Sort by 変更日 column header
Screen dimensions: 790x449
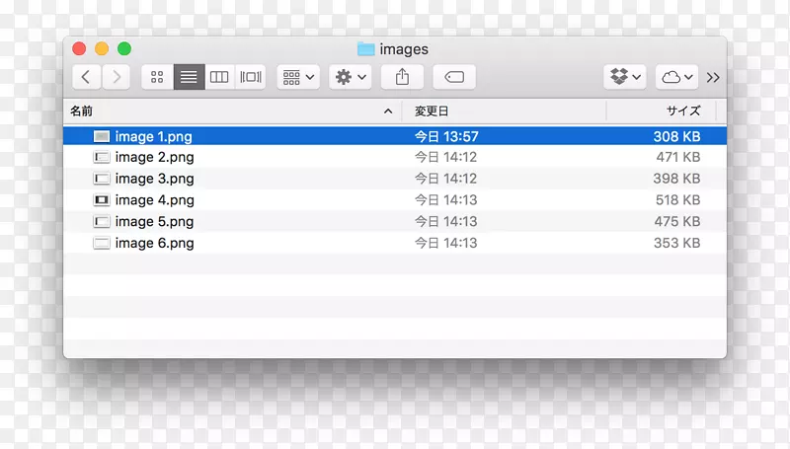(504, 111)
